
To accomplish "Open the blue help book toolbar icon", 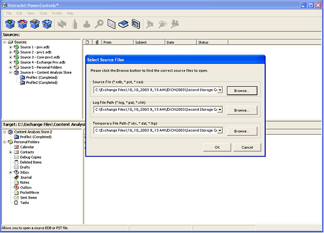I will [x=124, y=24].
